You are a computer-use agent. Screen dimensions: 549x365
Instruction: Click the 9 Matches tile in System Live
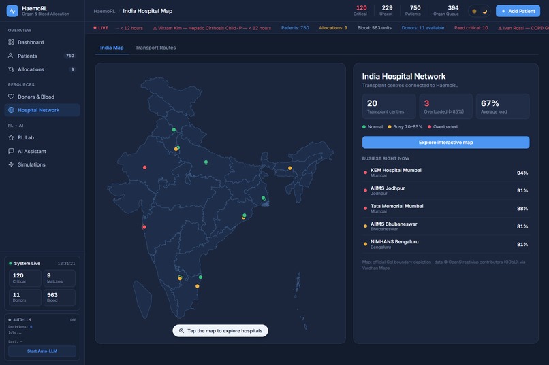[59, 278]
